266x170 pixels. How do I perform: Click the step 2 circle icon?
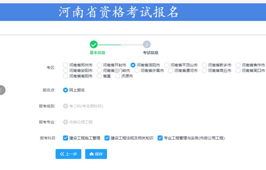(x=146, y=45)
